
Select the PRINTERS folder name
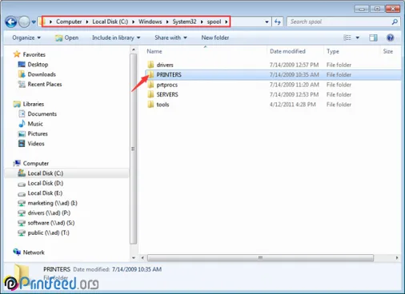point(169,75)
